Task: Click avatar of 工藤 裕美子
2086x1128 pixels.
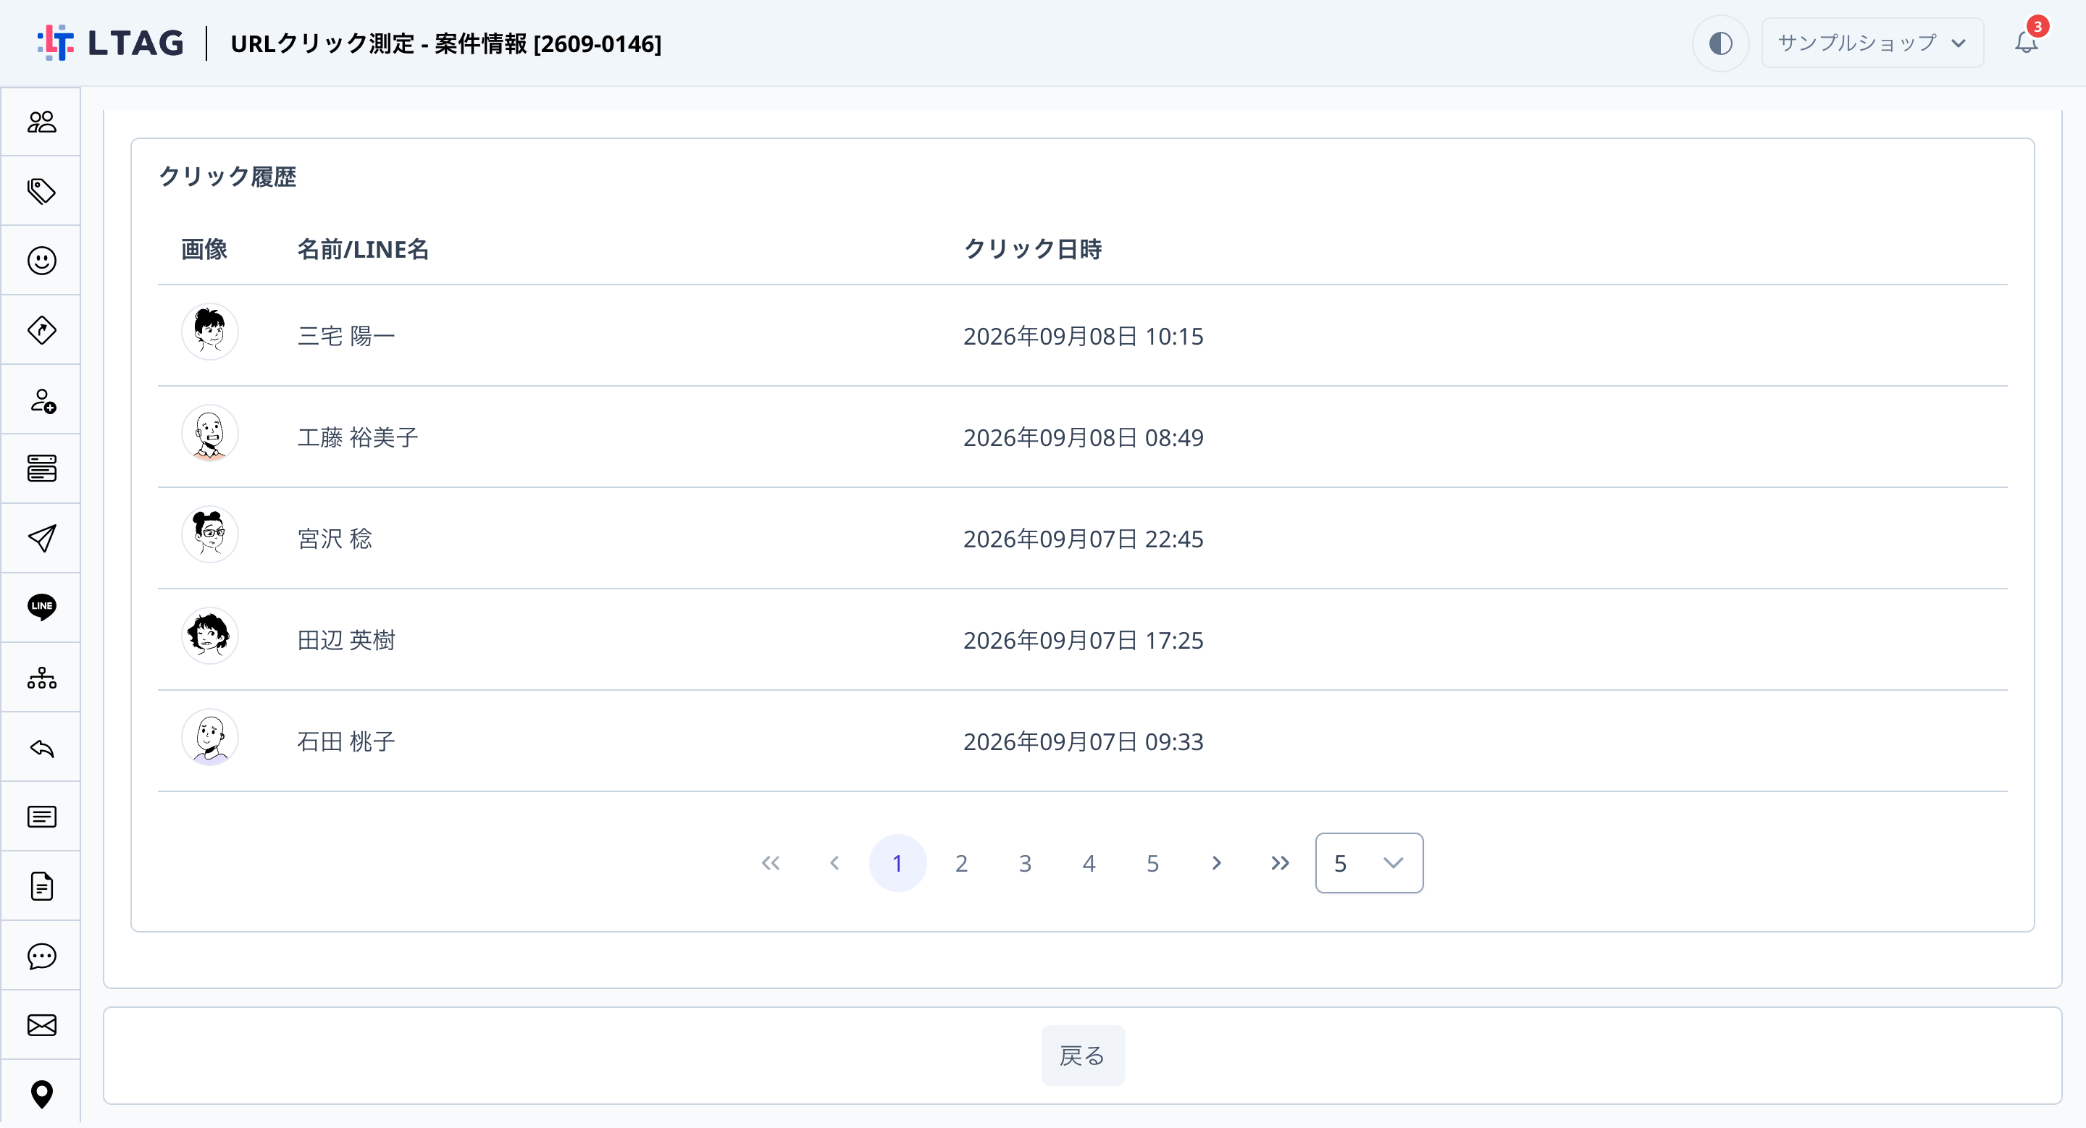Action: tap(210, 434)
